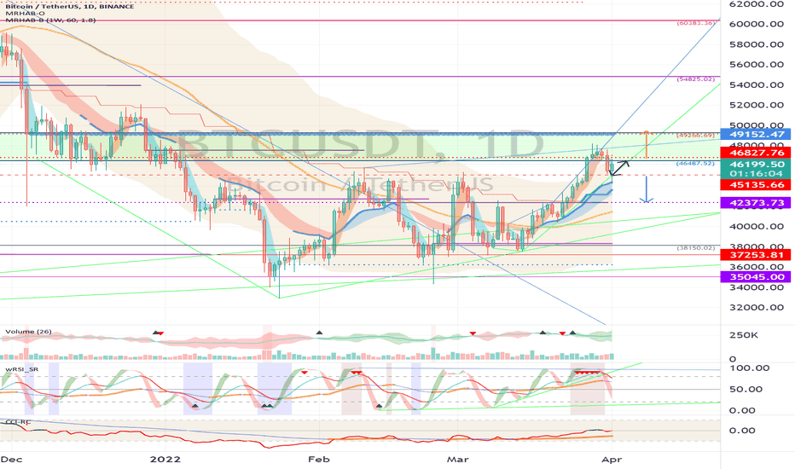Viewport: 795px width, 469px height.
Task: Click the (49266.69) line value label
Action: 696,136
